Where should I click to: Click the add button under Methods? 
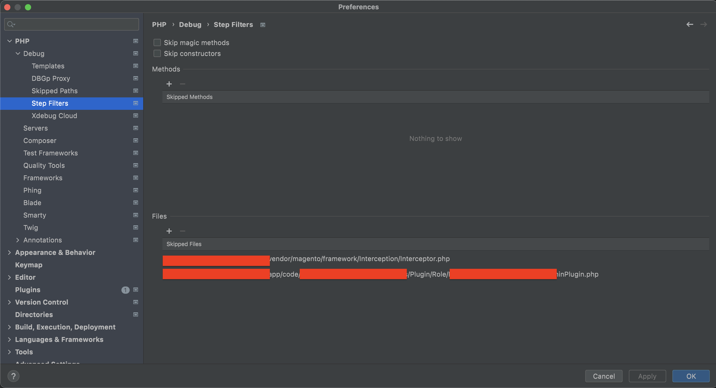click(x=169, y=84)
